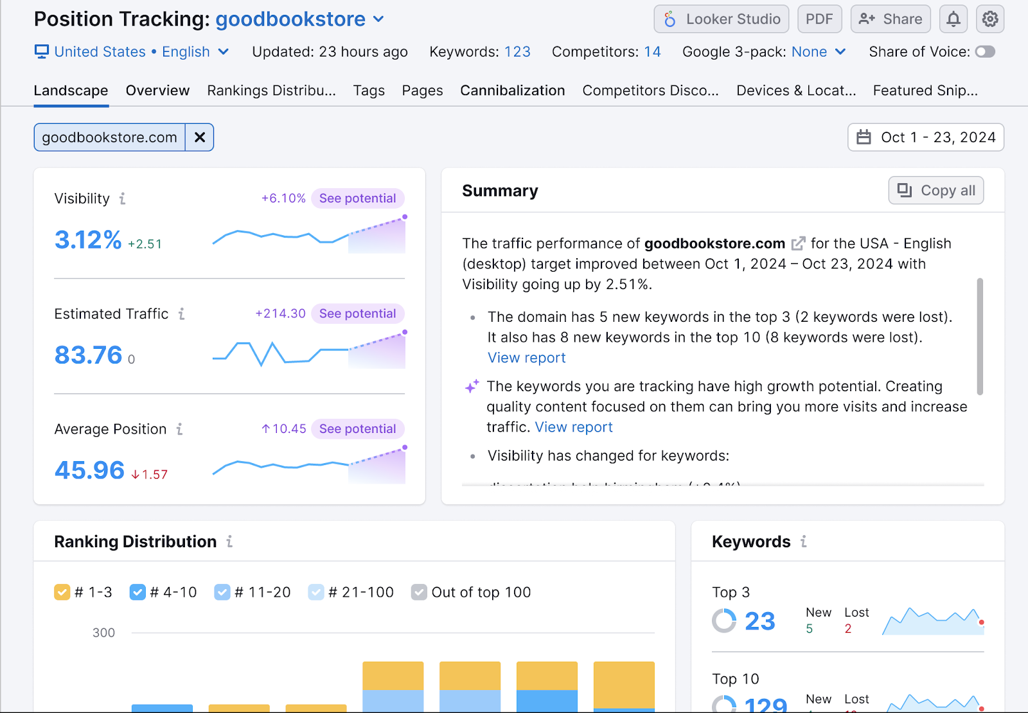Click Average Position value 45.96

89,470
